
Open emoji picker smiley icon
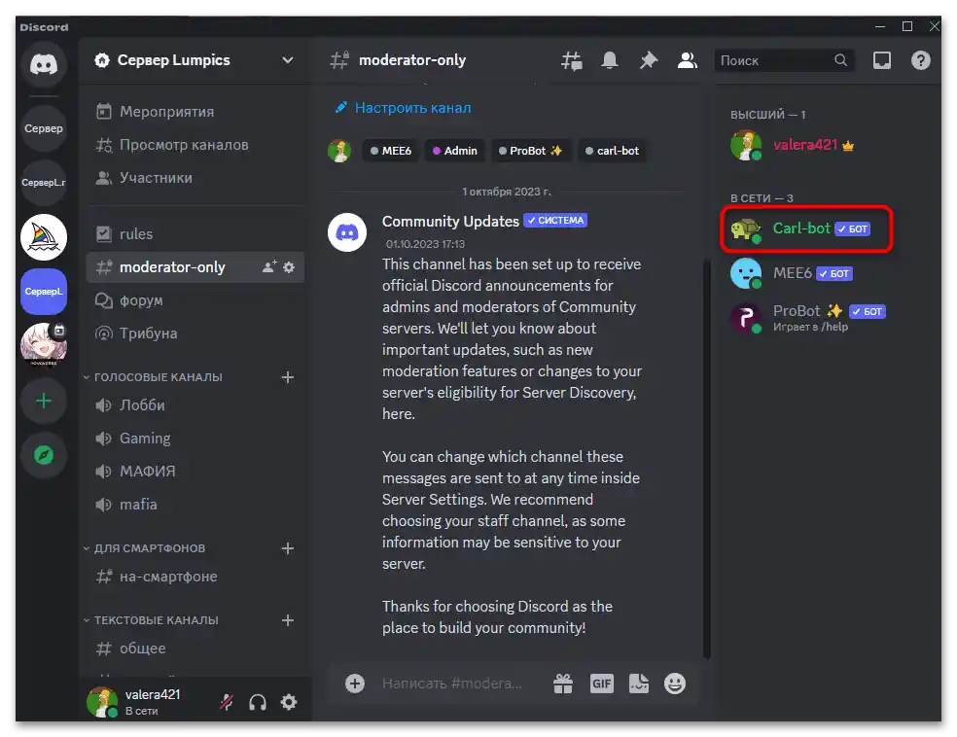coord(674,684)
